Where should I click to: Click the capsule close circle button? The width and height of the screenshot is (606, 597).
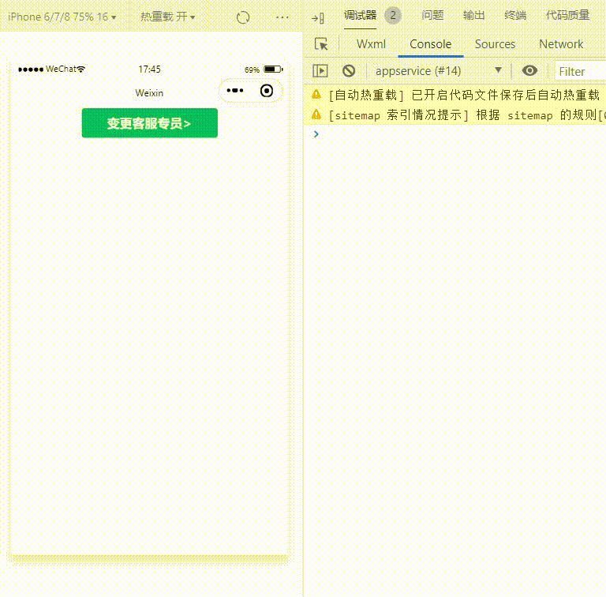(x=267, y=91)
